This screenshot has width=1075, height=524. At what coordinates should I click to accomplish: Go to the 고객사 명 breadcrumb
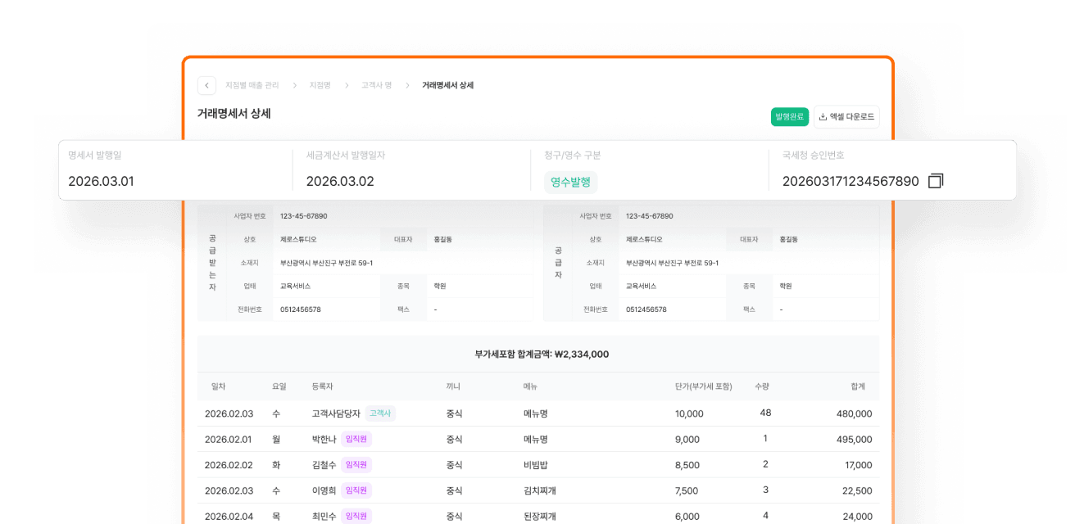[377, 85]
